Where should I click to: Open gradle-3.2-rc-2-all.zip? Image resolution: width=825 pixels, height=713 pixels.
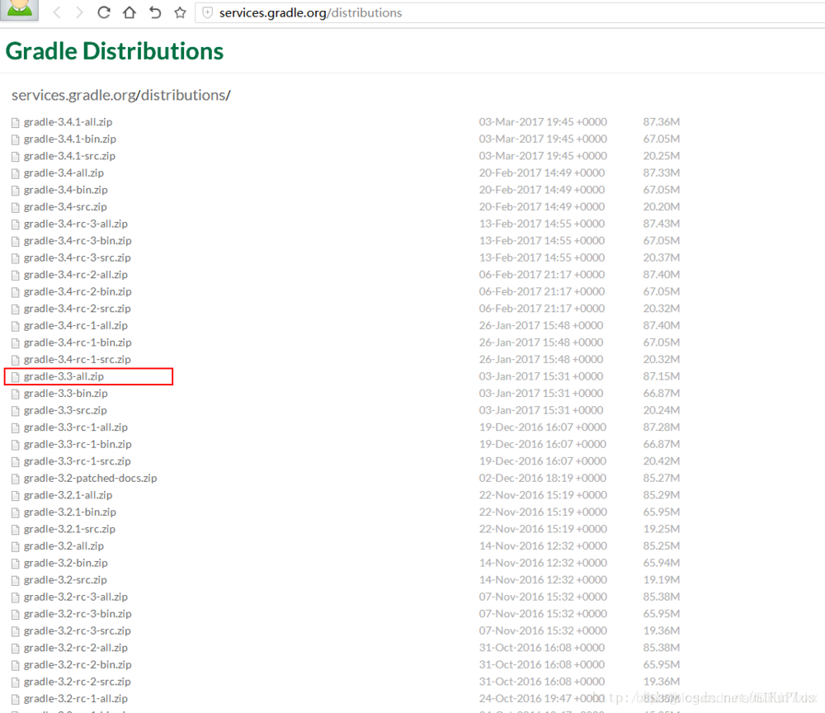76,648
